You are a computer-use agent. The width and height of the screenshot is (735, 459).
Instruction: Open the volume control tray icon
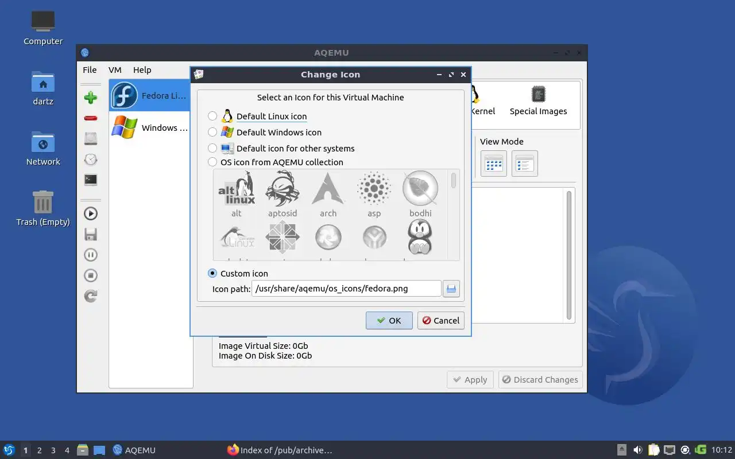(x=637, y=450)
